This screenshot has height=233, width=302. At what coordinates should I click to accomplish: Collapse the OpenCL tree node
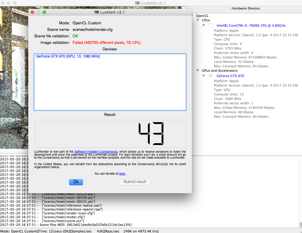click(193, 16)
